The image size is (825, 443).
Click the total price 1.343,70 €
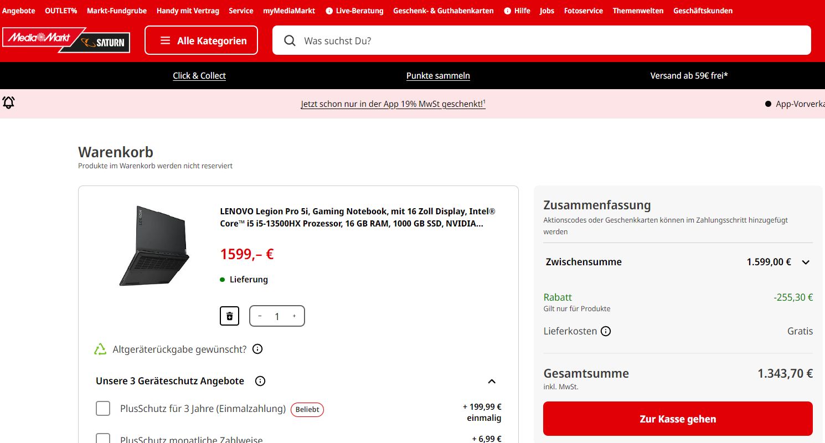[x=785, y=373]
